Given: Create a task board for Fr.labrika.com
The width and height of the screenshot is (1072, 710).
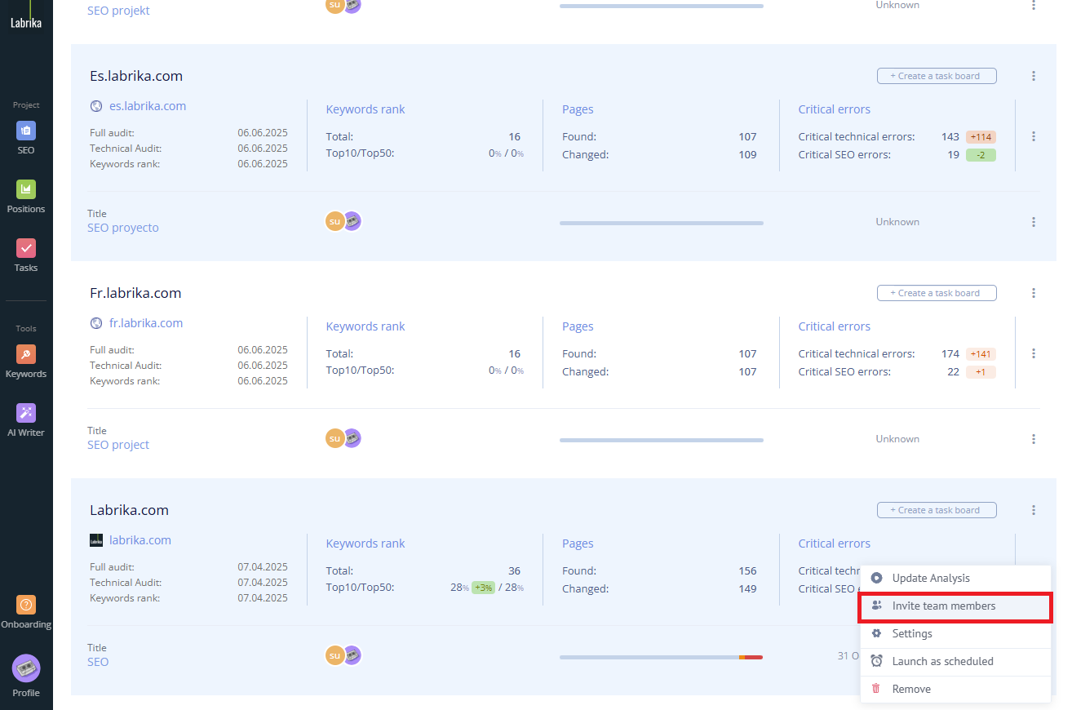Looking at the screenshot, I should 937,293.
